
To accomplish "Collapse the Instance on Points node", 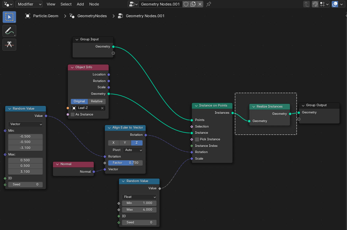I will [x=196, y=106].
